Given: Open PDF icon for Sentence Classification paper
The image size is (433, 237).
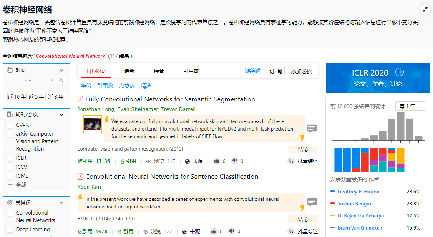Looking at the screenshot, I should click(81, 176).
